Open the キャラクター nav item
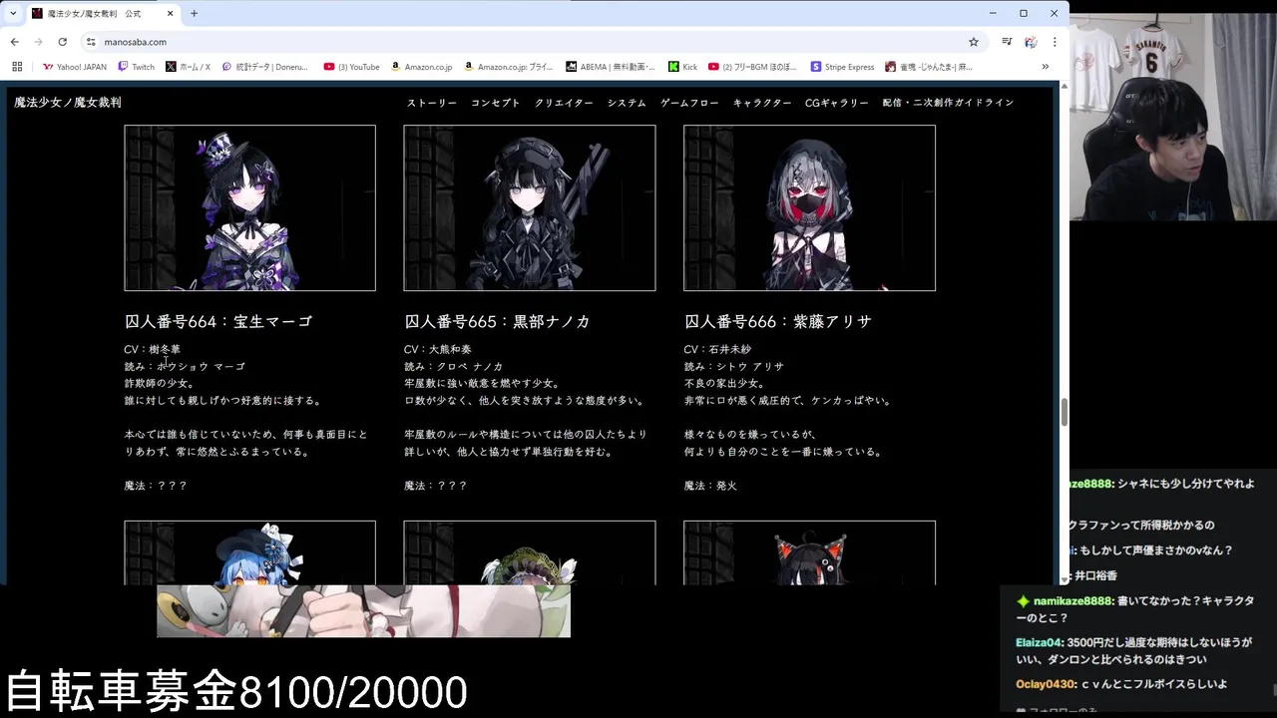1277x718 pixels. pos(762,103)
